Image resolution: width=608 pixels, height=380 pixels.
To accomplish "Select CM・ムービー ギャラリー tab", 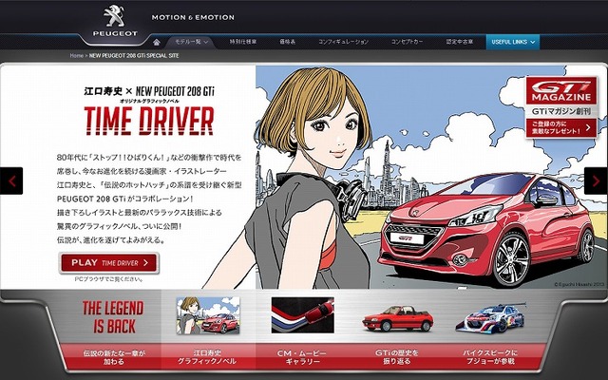I will coord(302,357).
